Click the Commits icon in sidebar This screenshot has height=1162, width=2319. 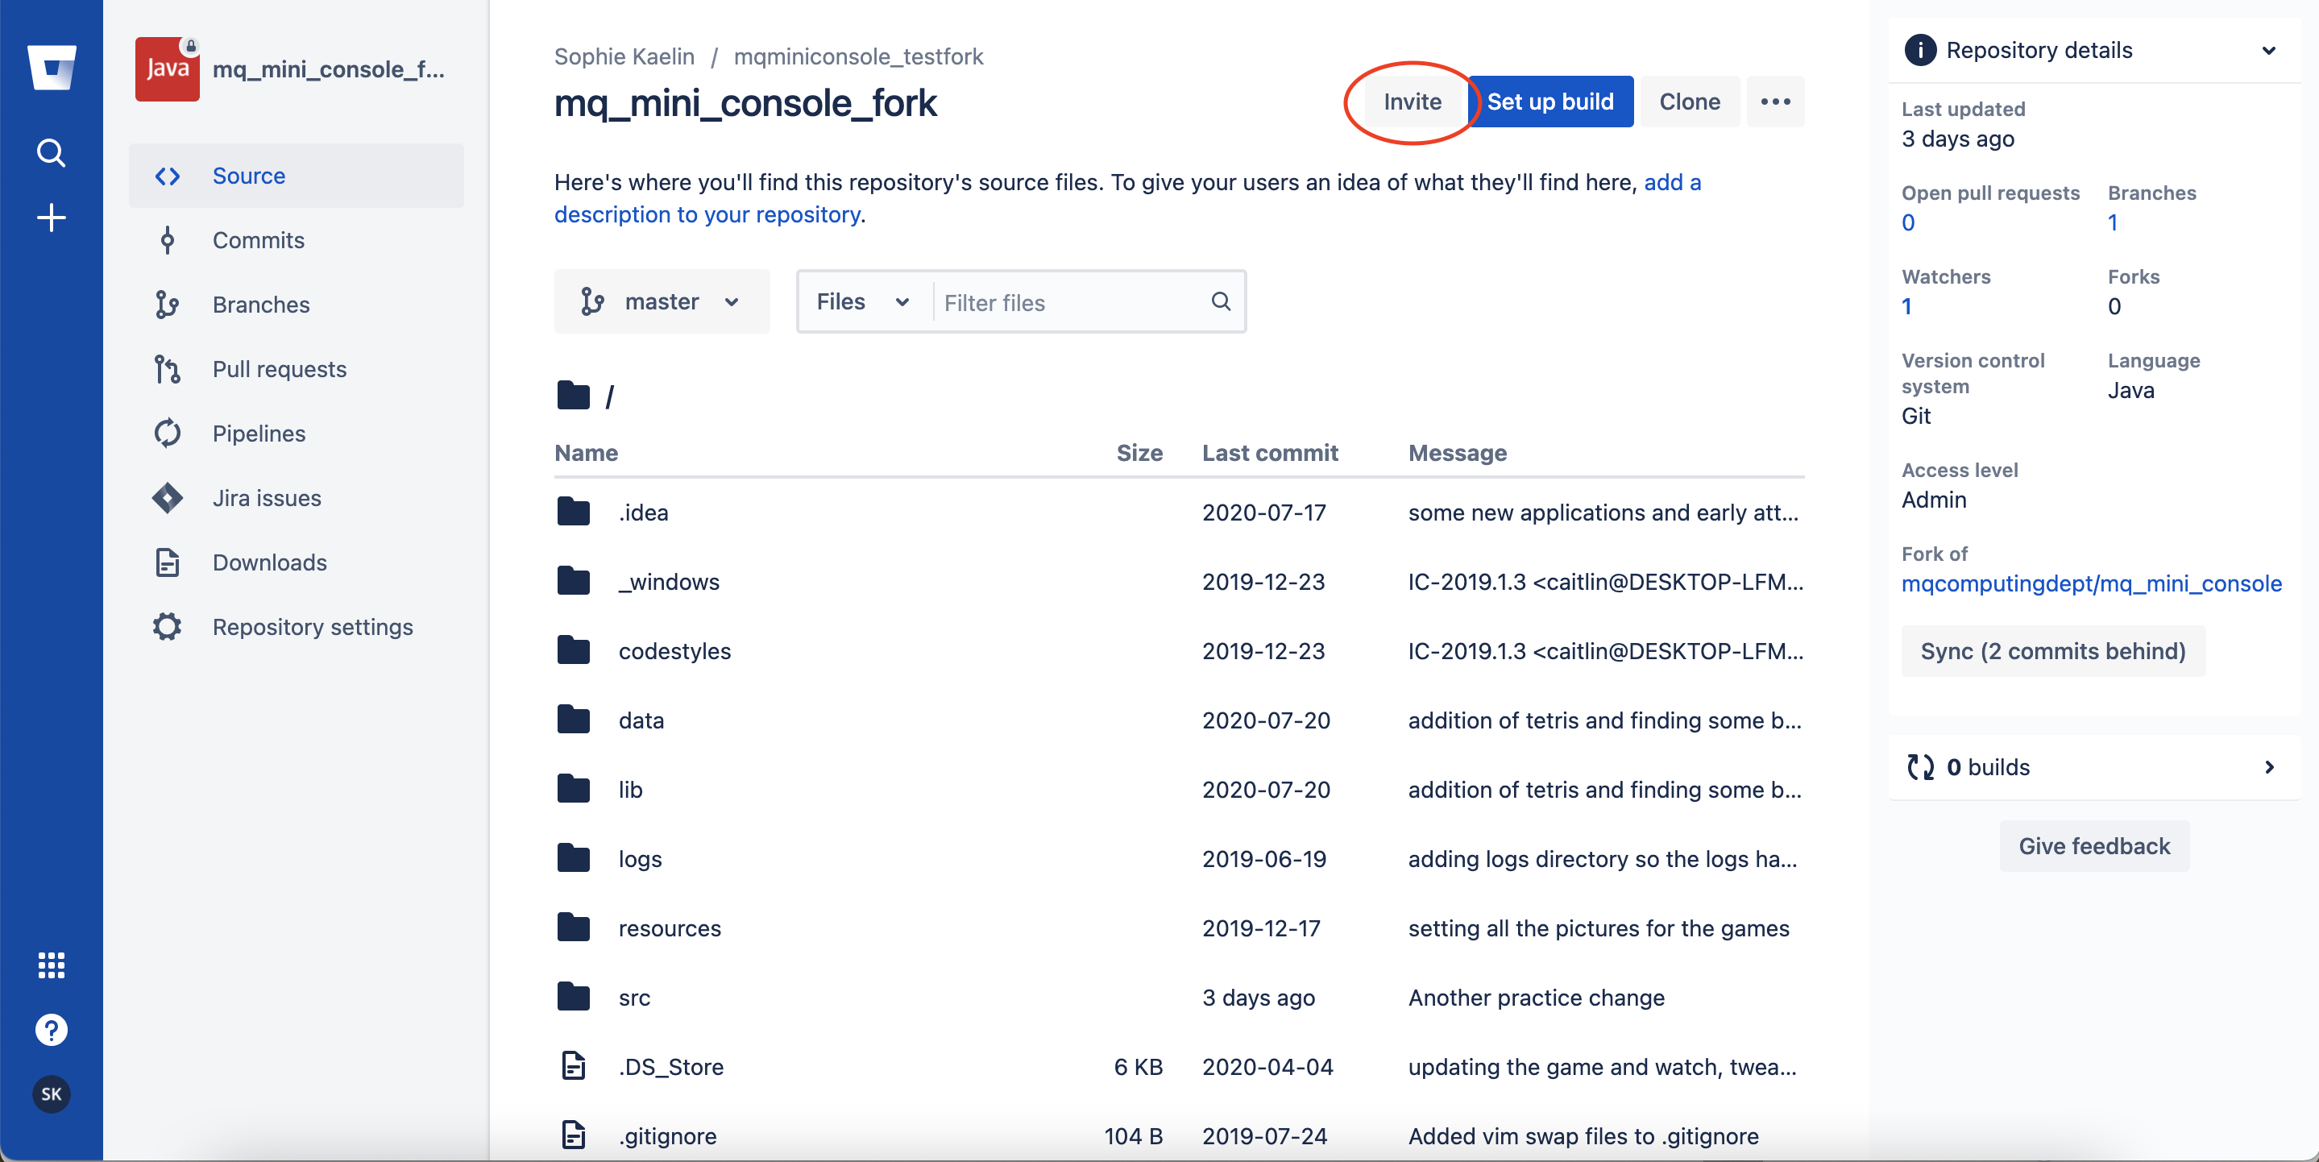[x=168, y=239]
